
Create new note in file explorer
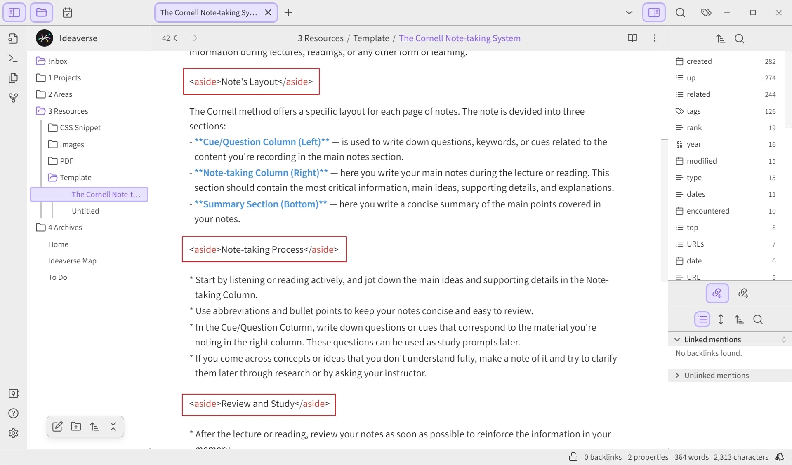[x=57, y=426]
